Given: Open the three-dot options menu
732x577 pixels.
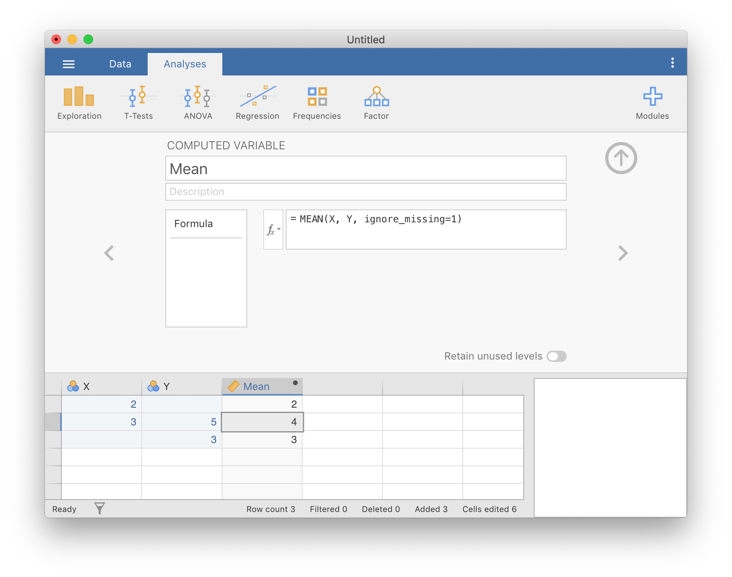Looking at the screenshot, I should 673,62.
